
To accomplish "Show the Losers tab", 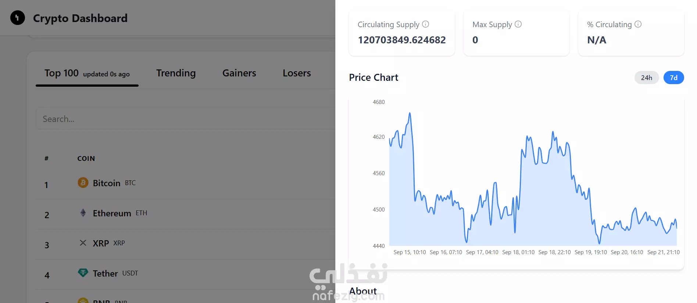I will click(x=297, y=73).
